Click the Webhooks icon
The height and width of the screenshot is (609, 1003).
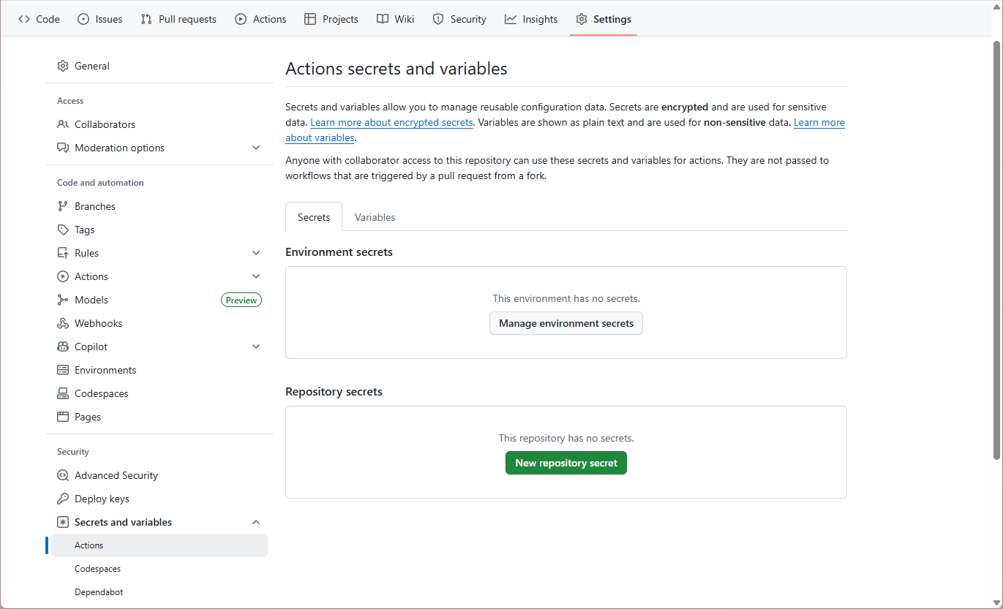tap(63, 322)
